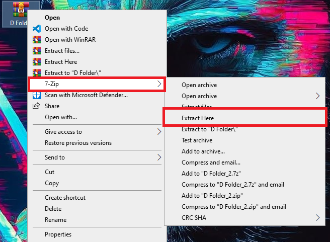
Task: Expand the CRC SHA submenu arrow
Action: tap(317, 218)
